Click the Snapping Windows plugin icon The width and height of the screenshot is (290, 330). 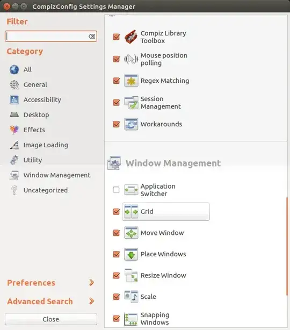click(131, 318)
